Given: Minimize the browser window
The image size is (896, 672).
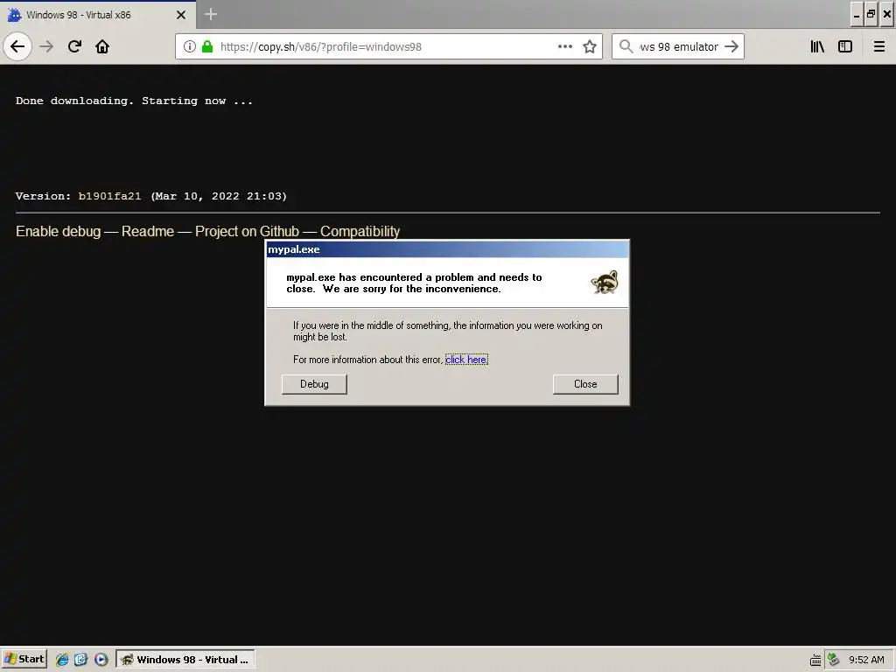Looking at the screenshot, I should coord(857,14).
